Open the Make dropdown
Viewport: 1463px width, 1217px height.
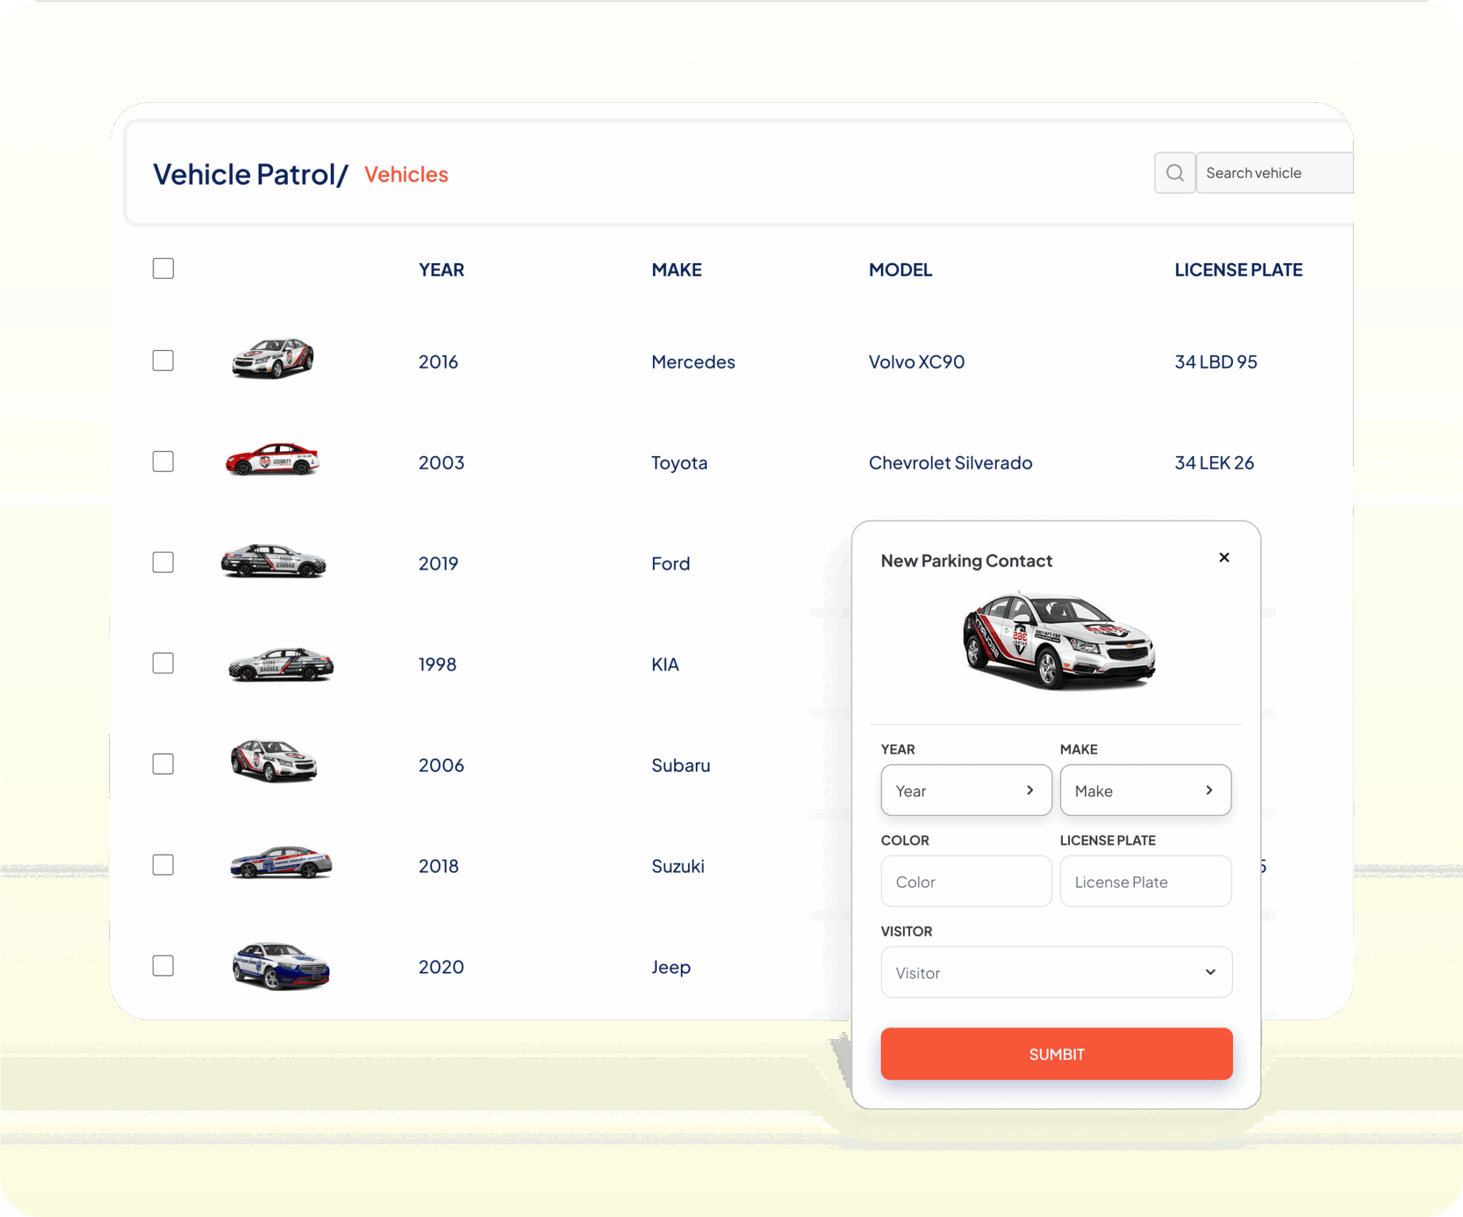click(x=1144, y=790)
